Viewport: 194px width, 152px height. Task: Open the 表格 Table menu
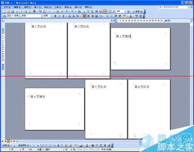tap(68, 7)
